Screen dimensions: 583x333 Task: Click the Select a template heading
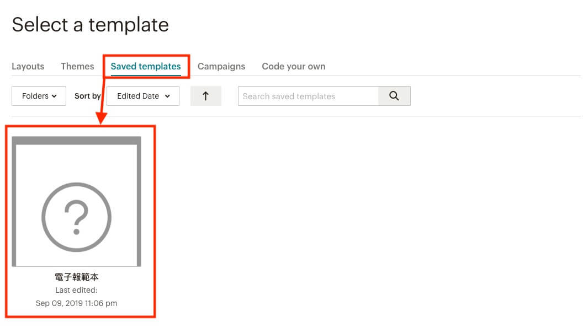pyautogui.click(x=91, y=25)
